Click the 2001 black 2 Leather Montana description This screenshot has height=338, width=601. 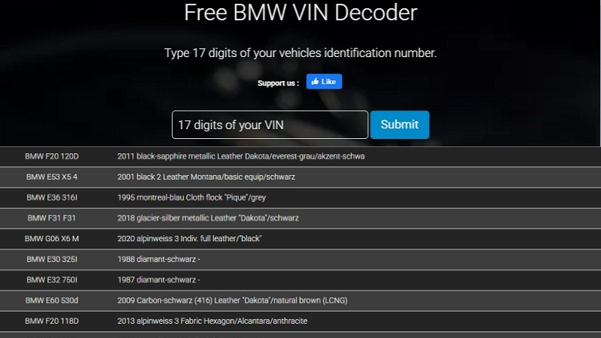coord(206,177)
